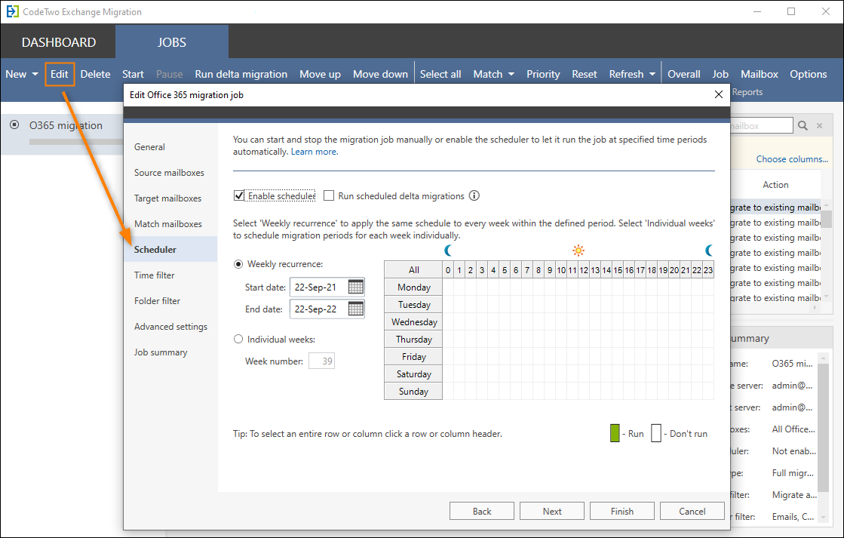This screenshot has height=538, width=844.
Task: Expand the Match dropdown arrow
Action: (x=511, y=74)
